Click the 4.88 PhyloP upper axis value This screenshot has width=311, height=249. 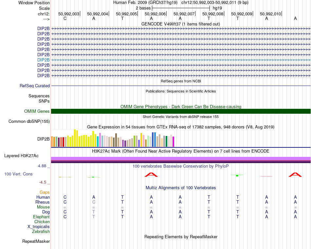pos(42,166)
